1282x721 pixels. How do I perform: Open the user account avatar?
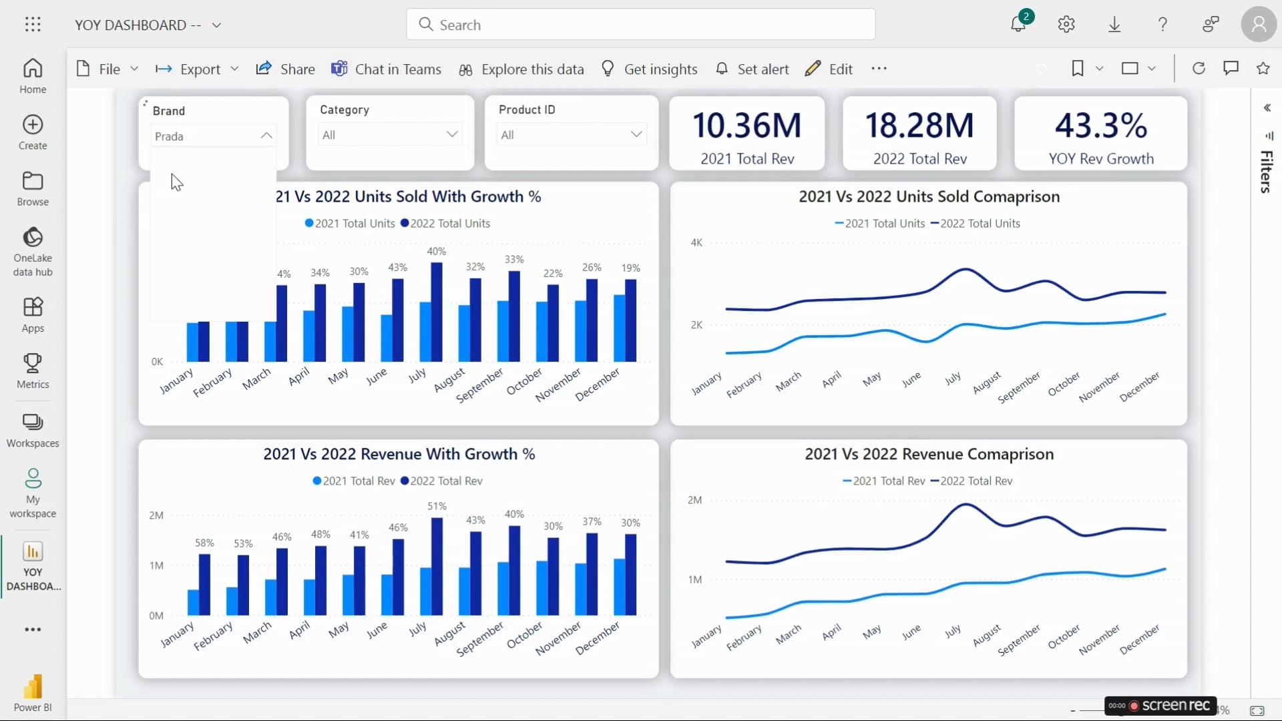click(1259, 25)
